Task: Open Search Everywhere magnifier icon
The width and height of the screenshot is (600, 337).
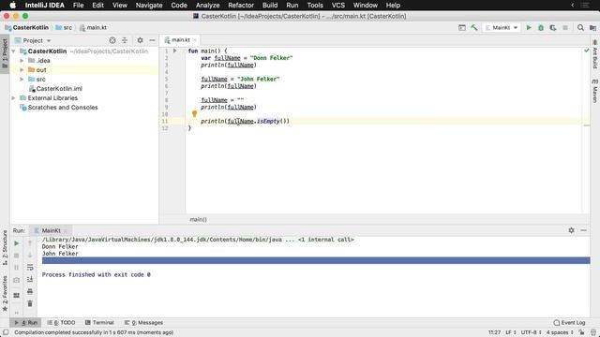Action: pos(580,27)
